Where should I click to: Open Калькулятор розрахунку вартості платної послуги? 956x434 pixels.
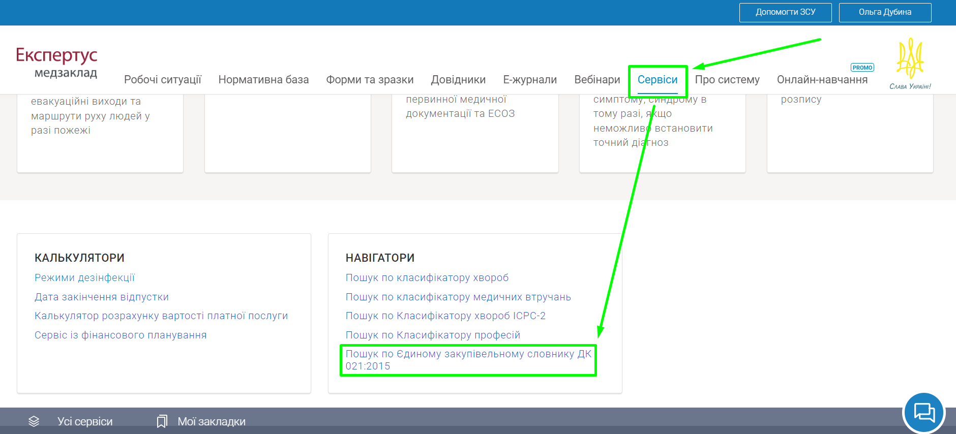(x=161, y=316)
